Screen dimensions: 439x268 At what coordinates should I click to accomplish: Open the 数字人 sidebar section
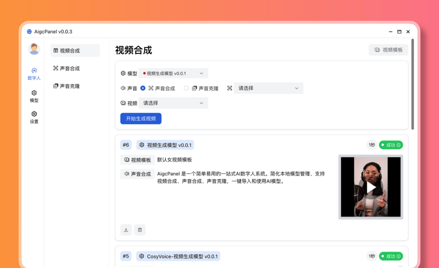click(x=34, y=74)
